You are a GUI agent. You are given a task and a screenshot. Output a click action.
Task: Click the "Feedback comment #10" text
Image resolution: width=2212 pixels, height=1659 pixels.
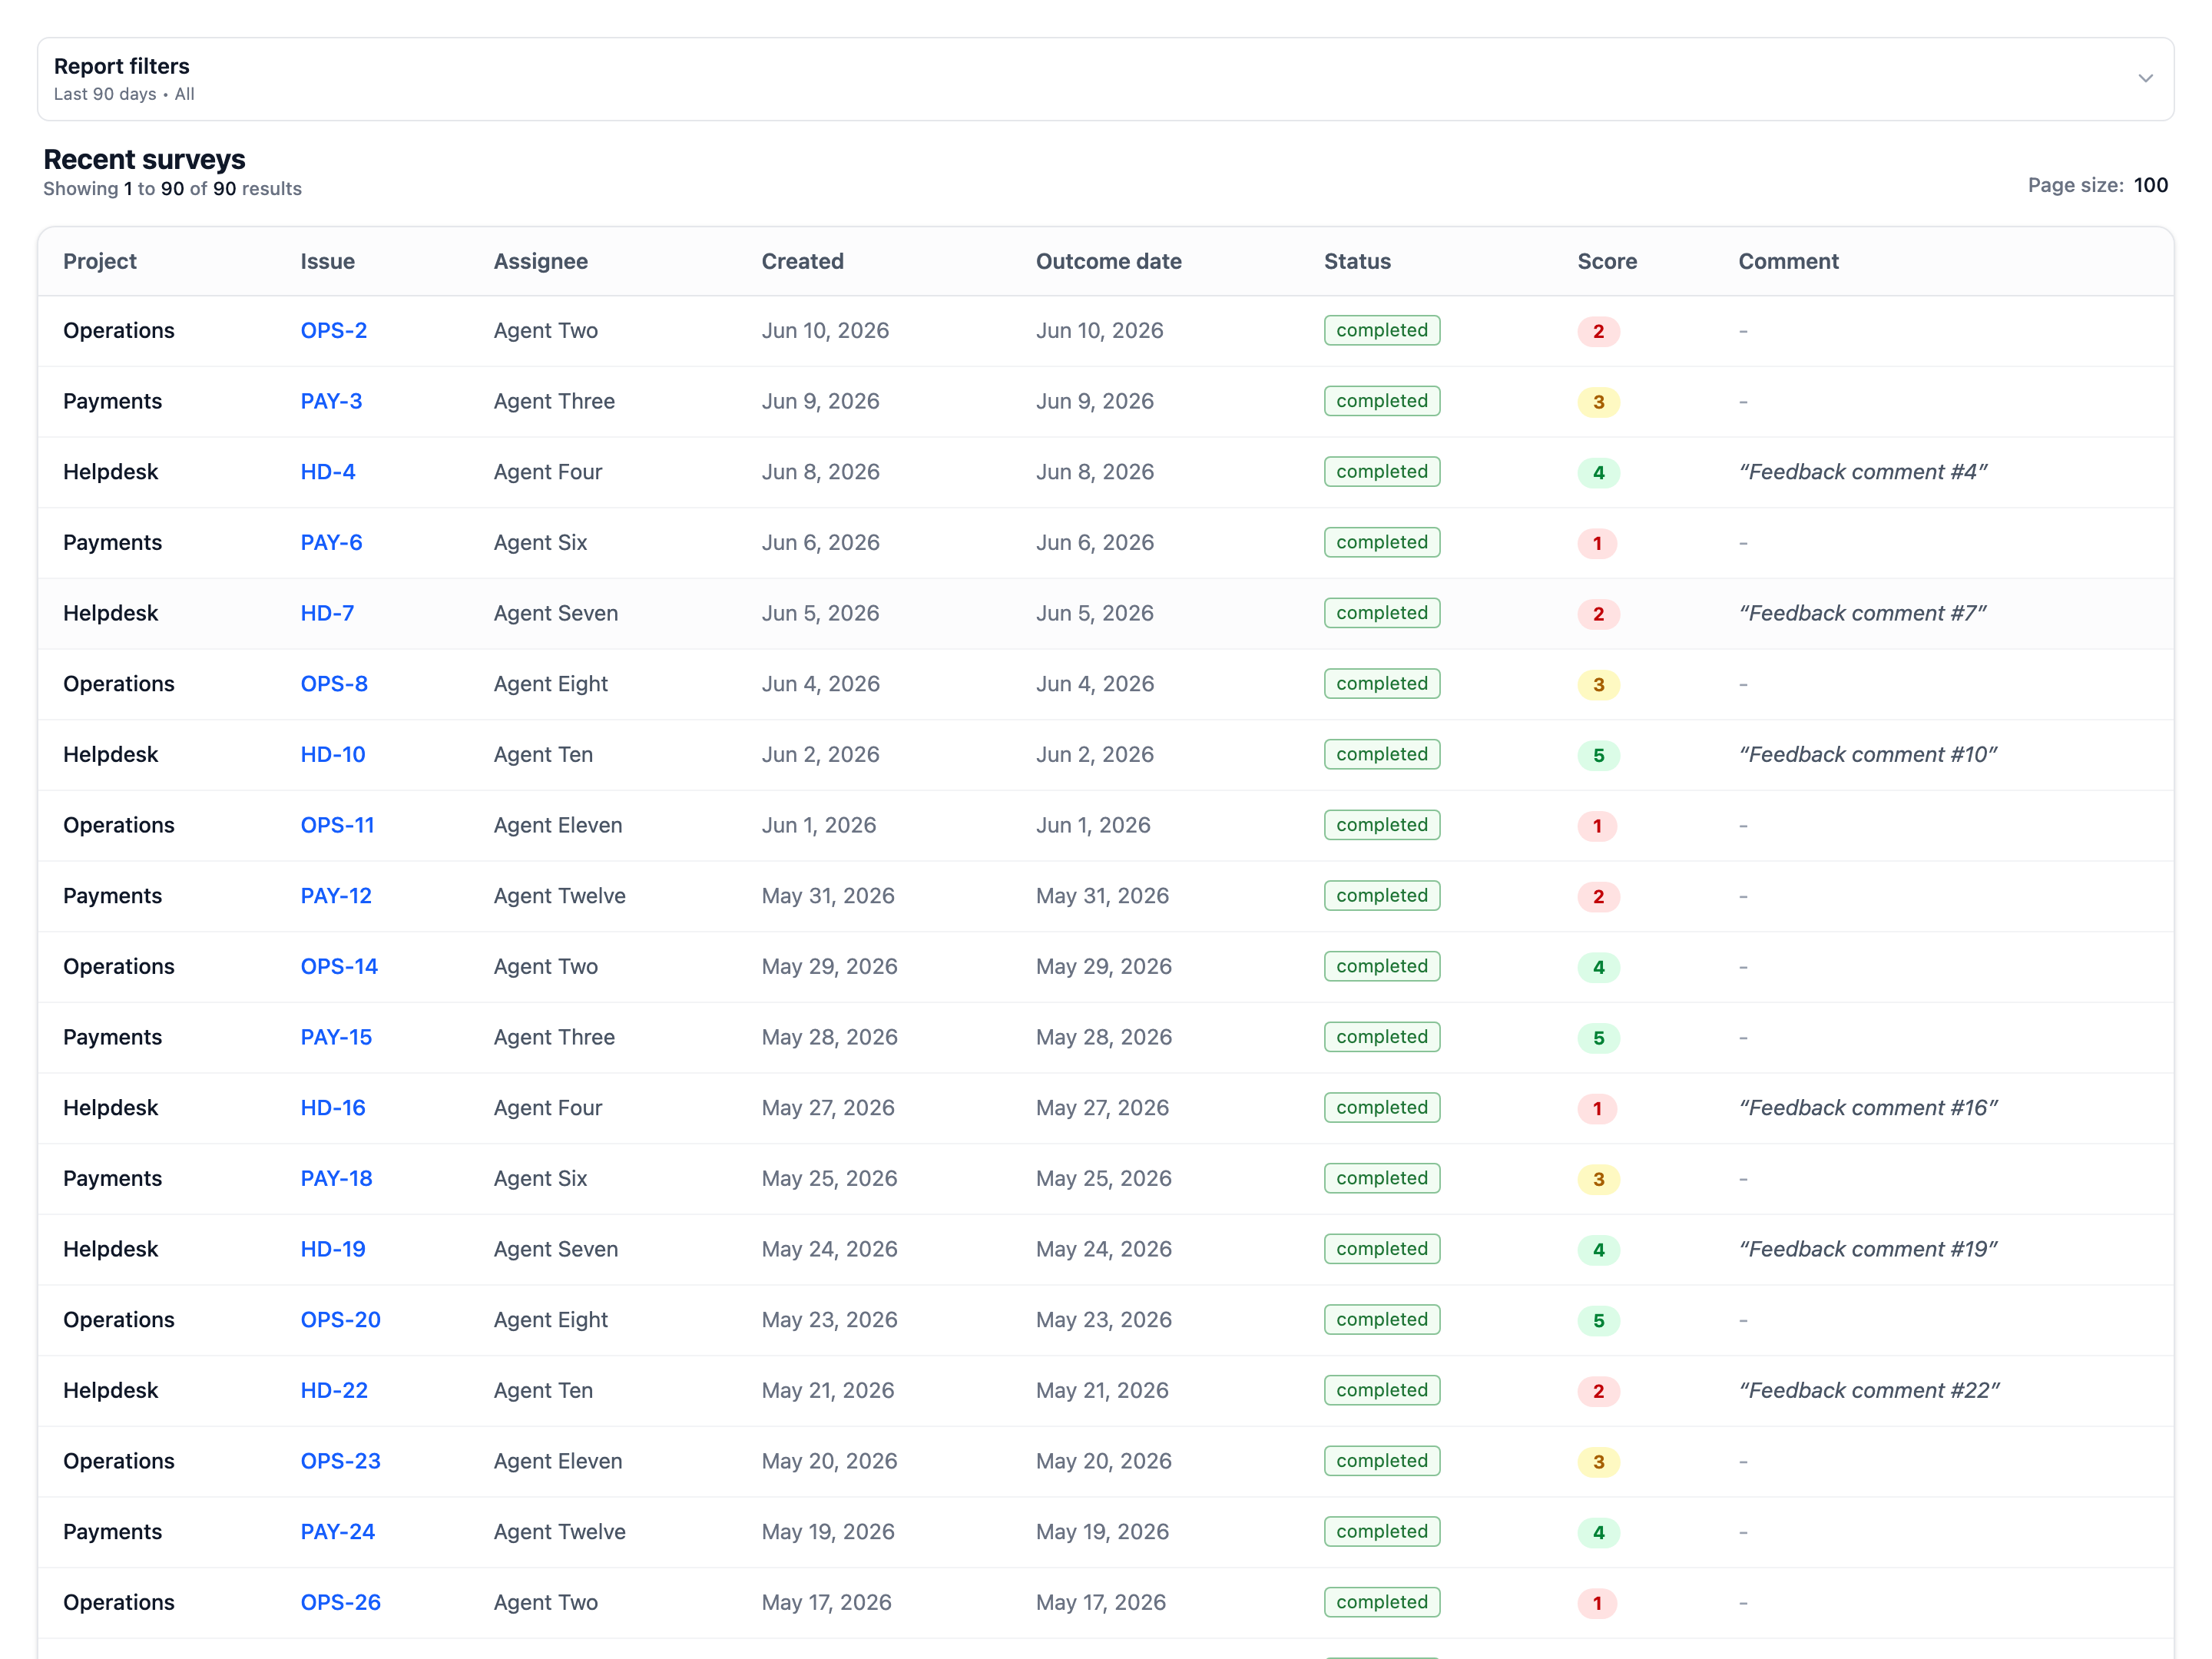[1867, 755]
